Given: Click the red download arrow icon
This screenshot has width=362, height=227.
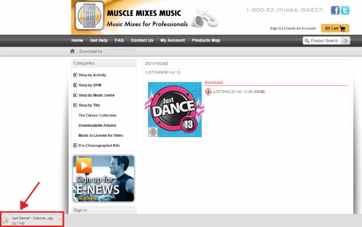Looking at the screenshot, I should tap(208, 92).
